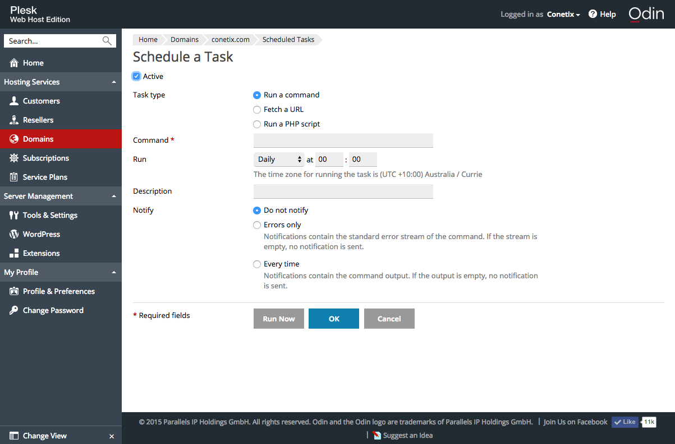
Task: Click the Subscriptions gear icon
Action: tap(14, 158)
